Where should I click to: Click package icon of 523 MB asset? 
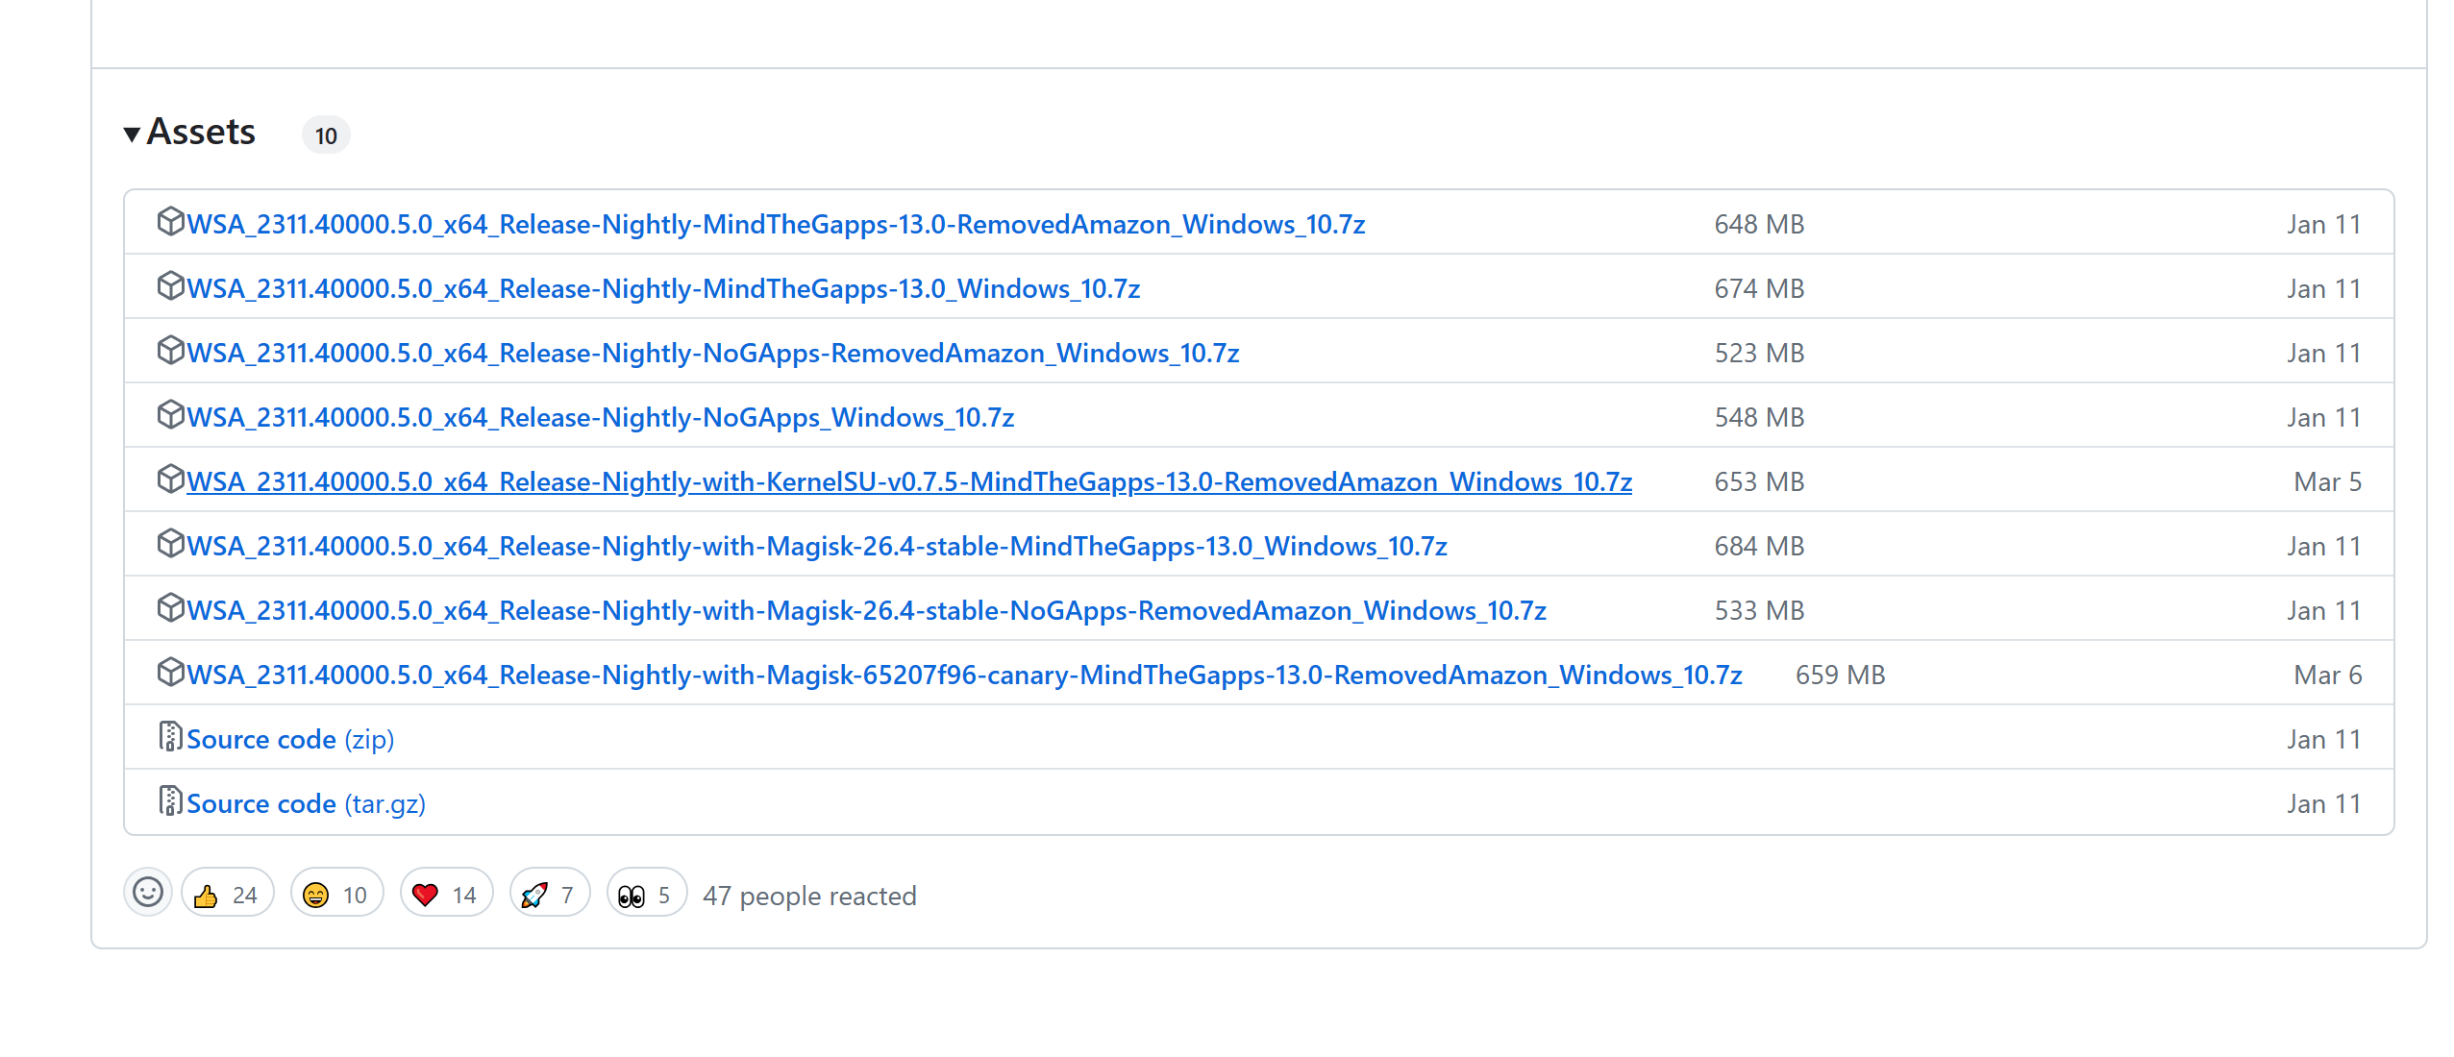[170, 351]
